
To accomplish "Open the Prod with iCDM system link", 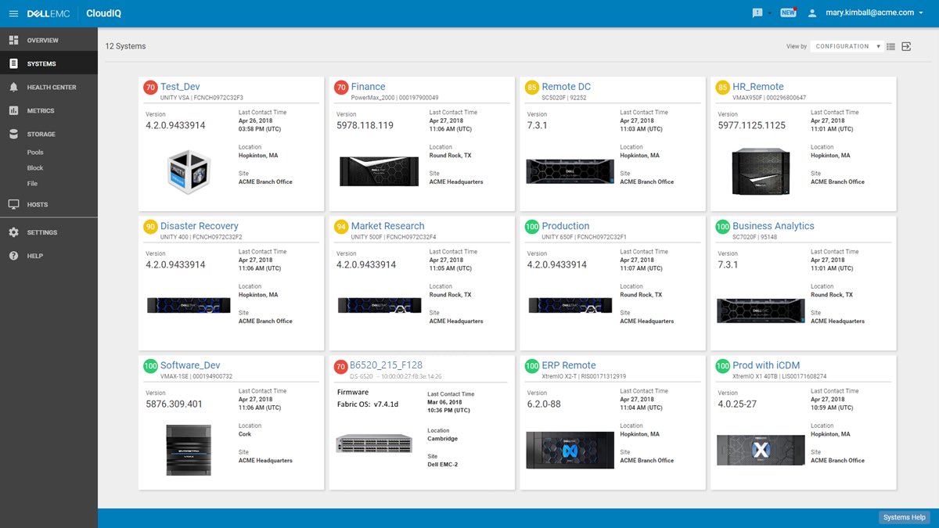I will tap(766, 365).
